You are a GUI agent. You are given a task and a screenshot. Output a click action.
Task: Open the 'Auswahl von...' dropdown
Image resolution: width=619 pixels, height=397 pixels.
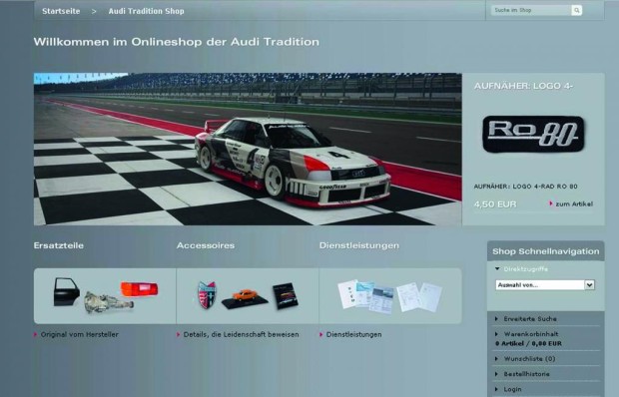click(545, 284)
